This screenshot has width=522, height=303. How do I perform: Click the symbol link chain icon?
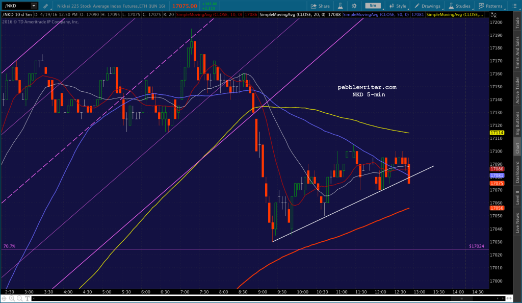coord(45,6)
